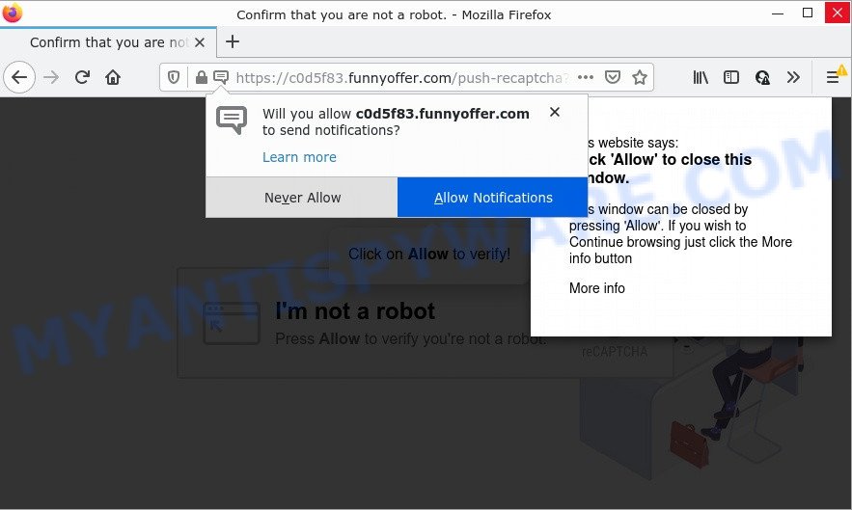Click 'Press Allow to verify you're not a robot' text
Screen dimensions: 852x510
tap(411, 339)
